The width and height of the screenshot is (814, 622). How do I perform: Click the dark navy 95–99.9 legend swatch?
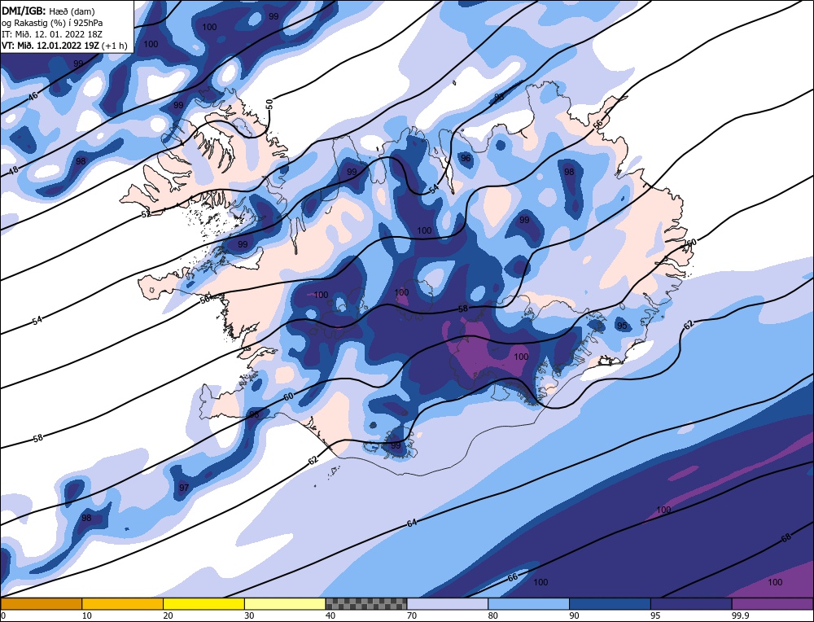coord(691,604)
